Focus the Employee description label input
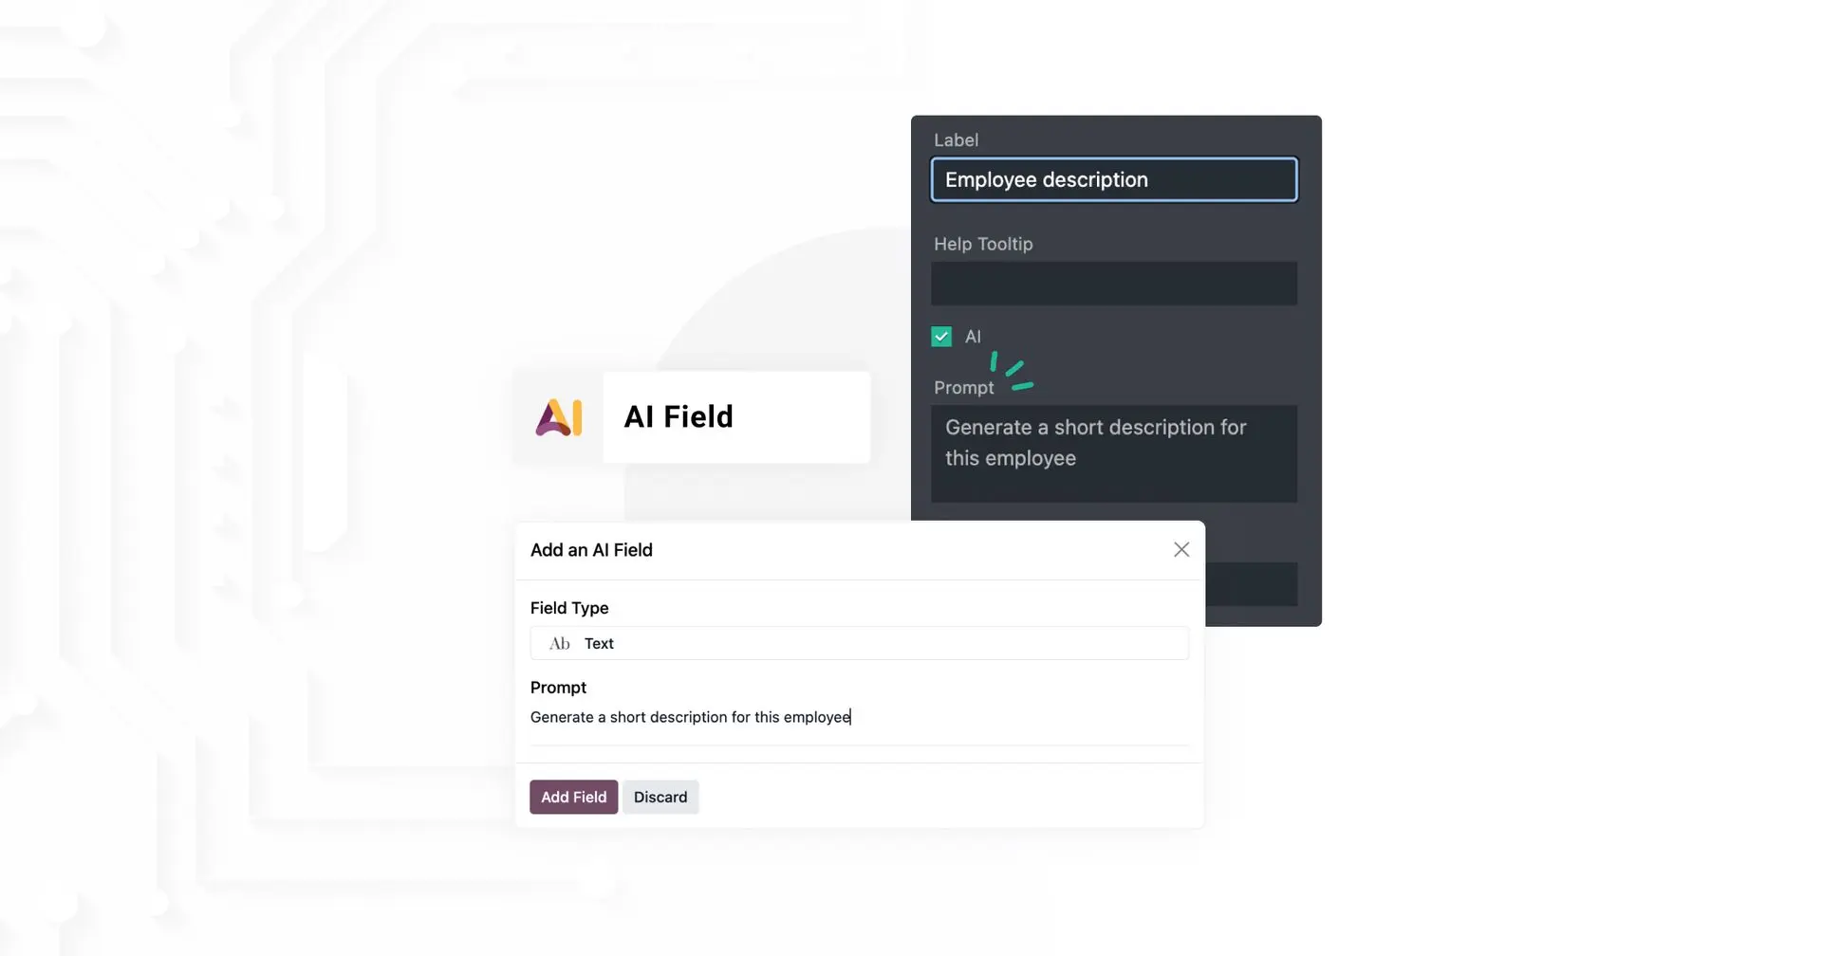The height and width of the screenshot is (956, 1822). pyautogui.click(x=1114, y=179)
